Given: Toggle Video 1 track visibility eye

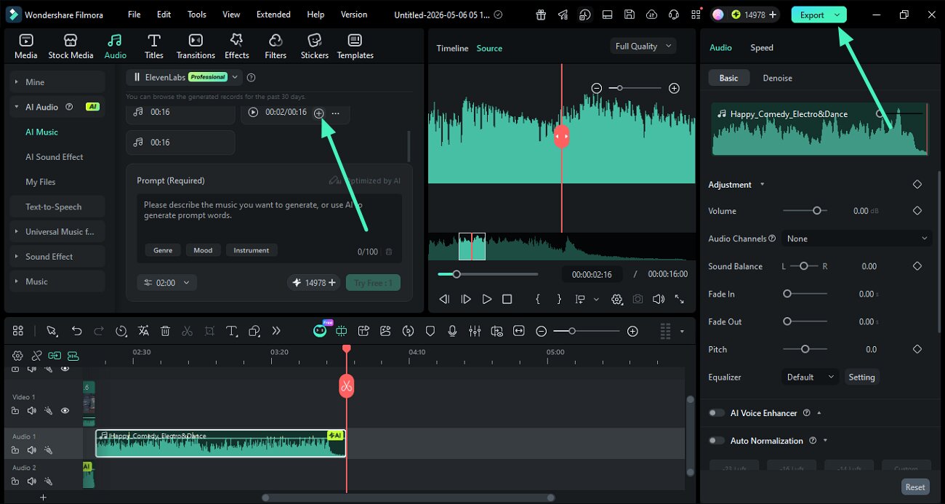Looking at the screenshot, I should (65, 411).
